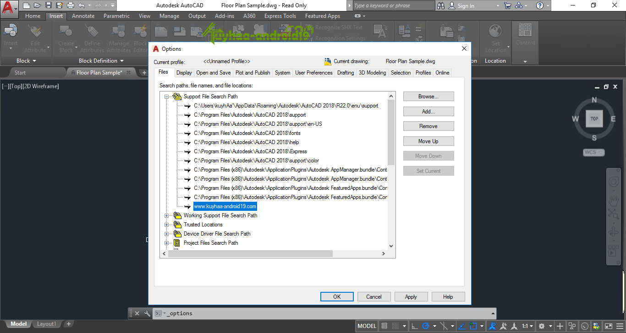The width and height of the screenshot is (626, 333).
Task: Open the User Preferences tab
Action: (x=314, y=73)
